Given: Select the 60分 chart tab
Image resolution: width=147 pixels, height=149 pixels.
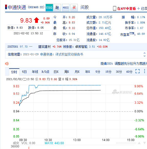Looking at the screenshot, I should tap(129, 72).
